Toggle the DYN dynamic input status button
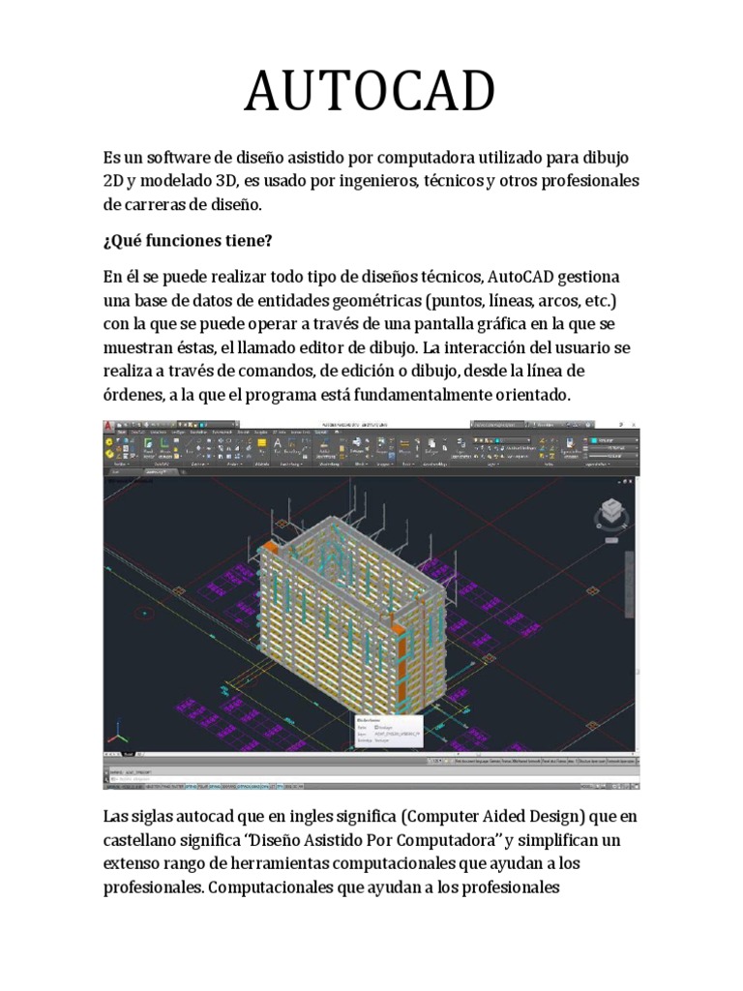 coord(265,787)
